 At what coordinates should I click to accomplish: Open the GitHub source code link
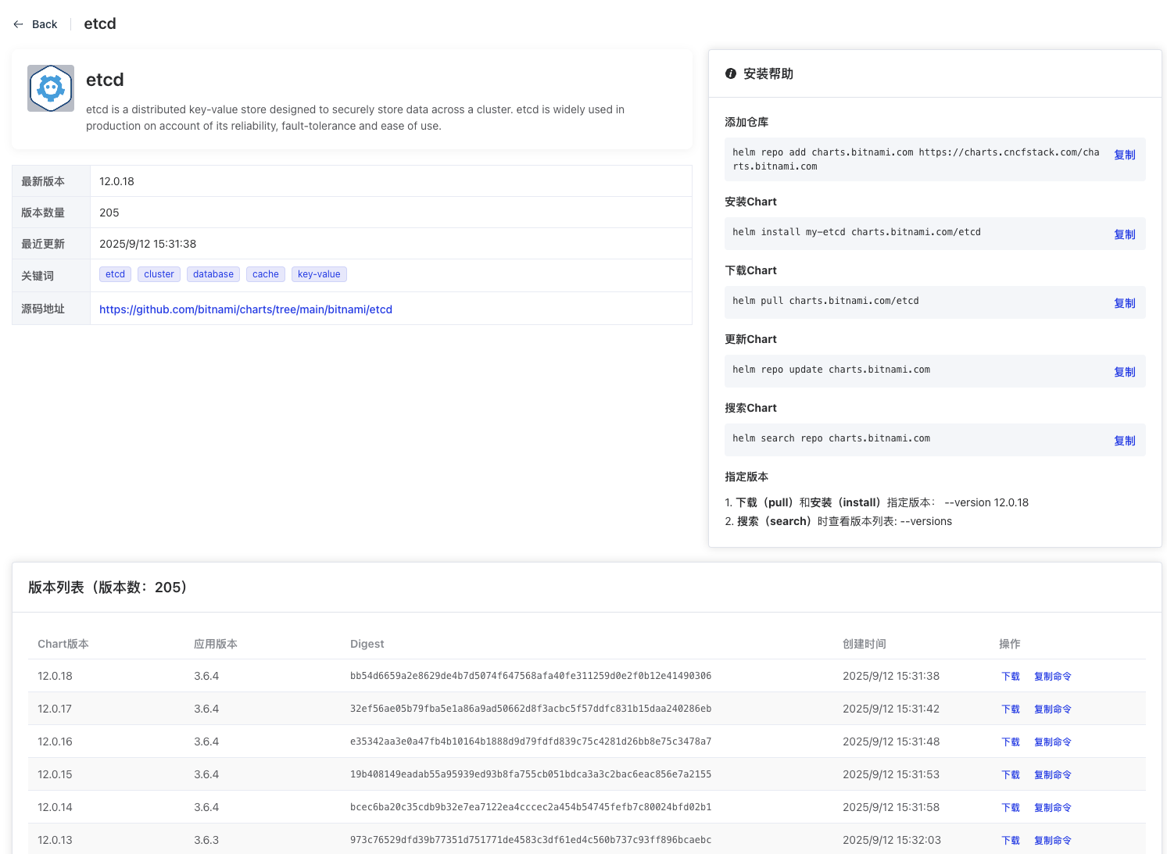[x=245, y=309]
